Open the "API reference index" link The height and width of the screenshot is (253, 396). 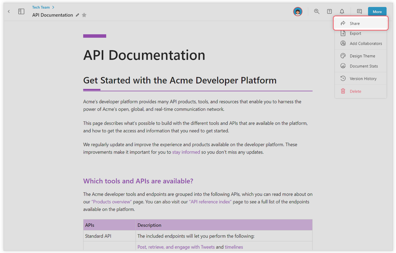pyautogui.click(x=210, y=202)
